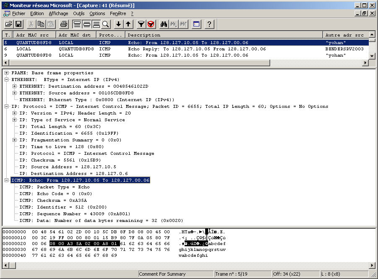
Task: Select 'ICMP: Checksum = 0xA35A' line
Action: pos(53,201)
